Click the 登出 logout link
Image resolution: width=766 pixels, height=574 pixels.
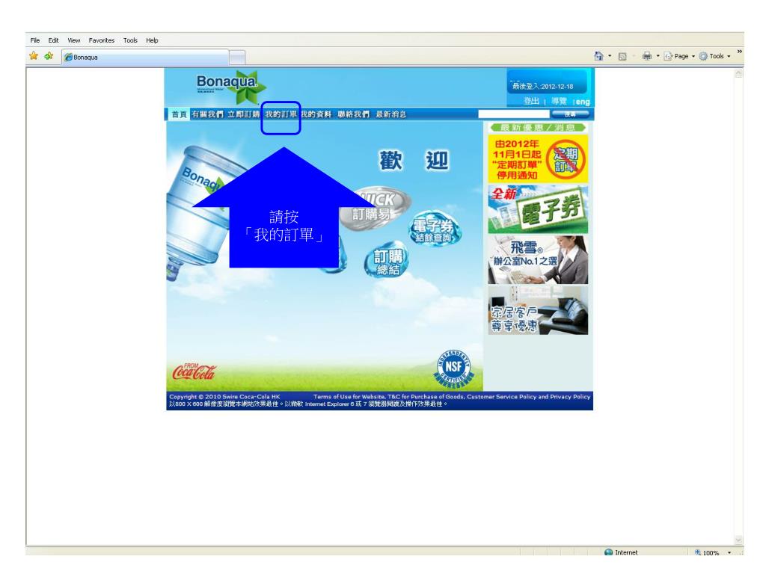click(532, 101)
